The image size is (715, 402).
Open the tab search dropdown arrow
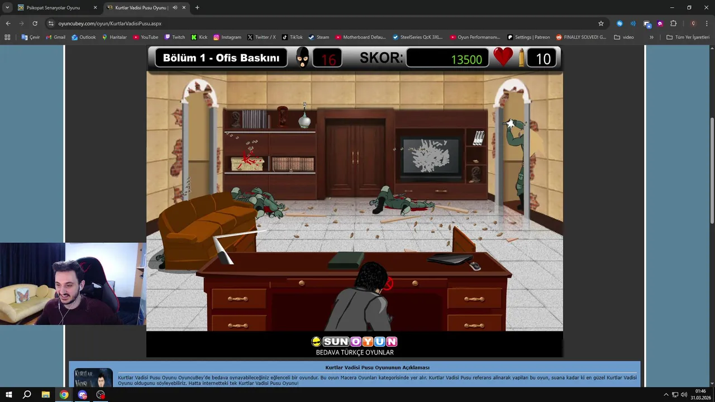pos(7,8)
